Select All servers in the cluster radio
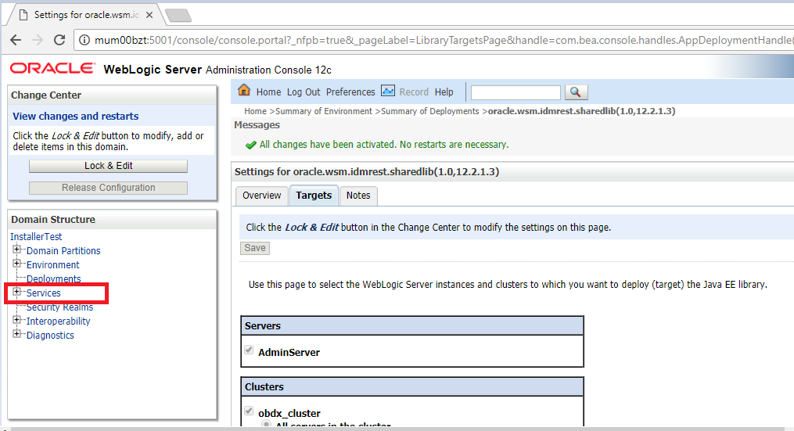The height and width of the screenshot is (431, 794). pyautogui.click(x=266, y=425)
